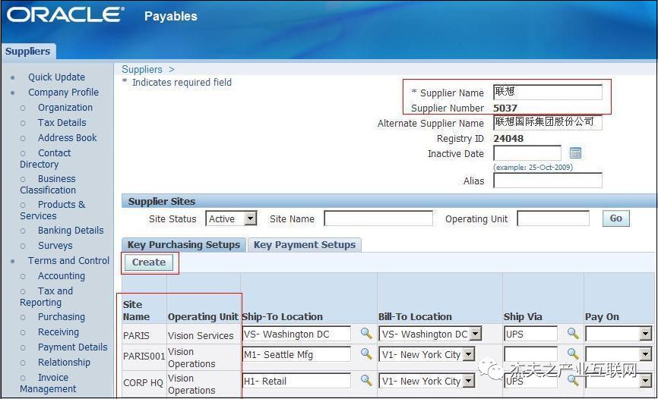The height and width of the screenshot is (399, 658).
Task: Open Payment Details link
Action: [x=73, y=347]
